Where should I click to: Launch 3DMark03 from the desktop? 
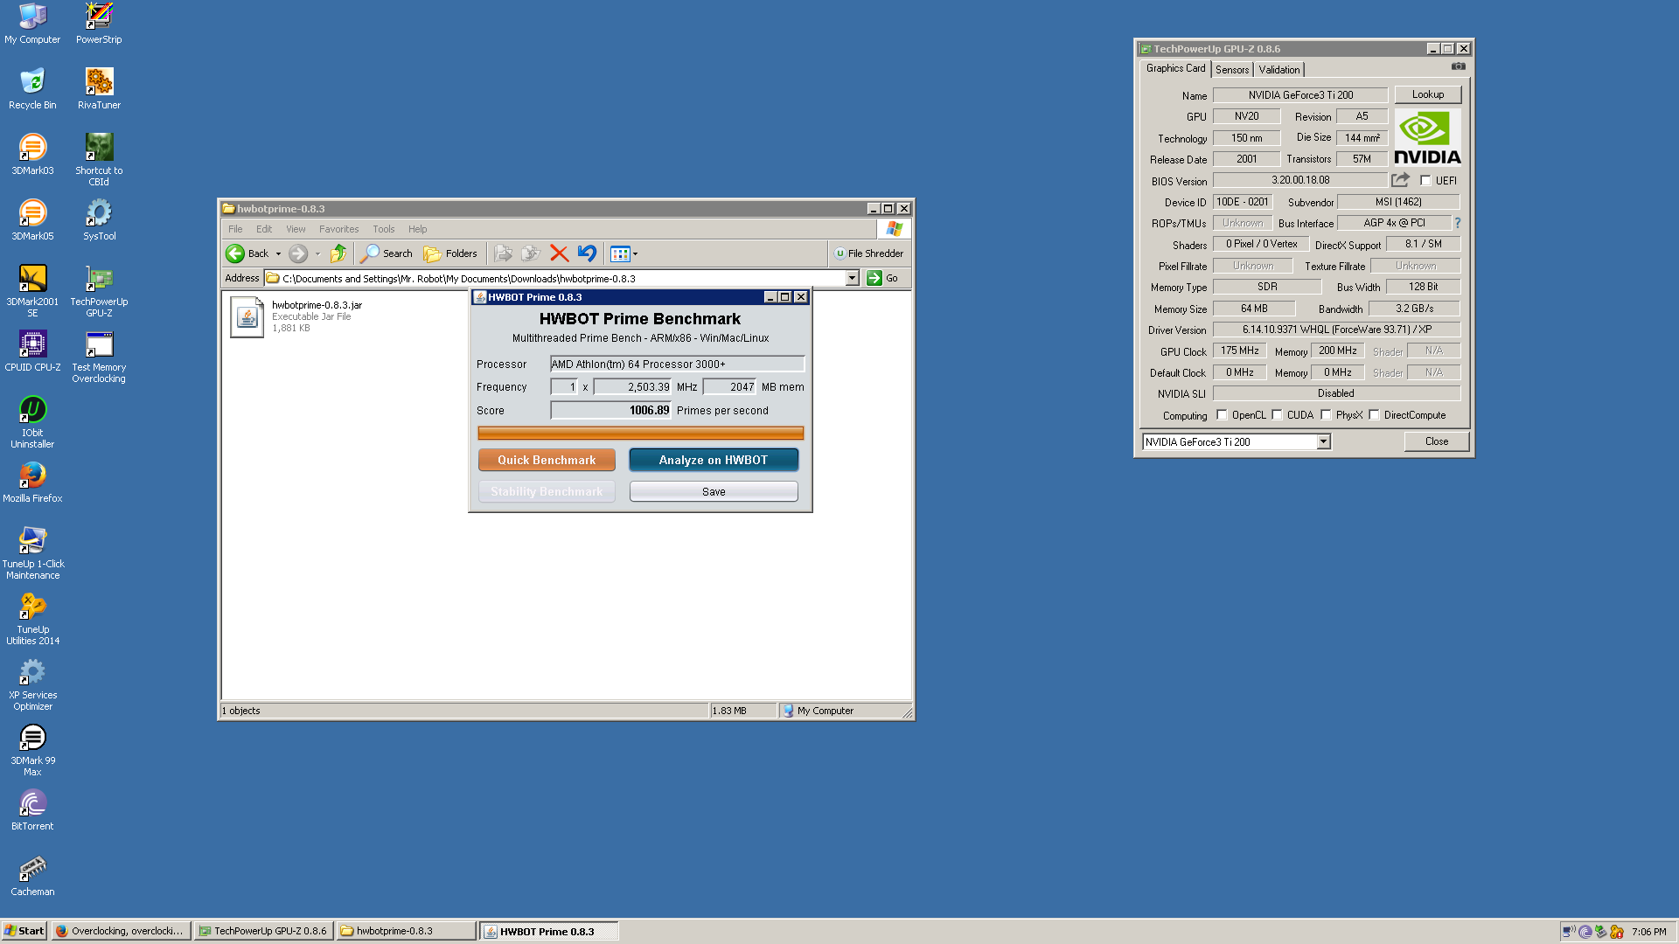32,154
